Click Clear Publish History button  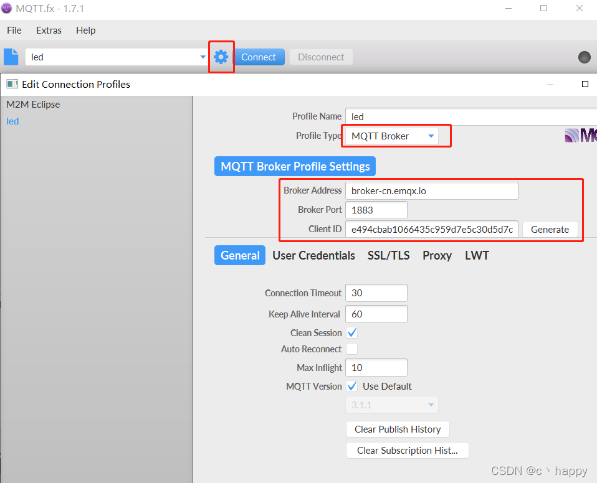(x=398, y=429)
